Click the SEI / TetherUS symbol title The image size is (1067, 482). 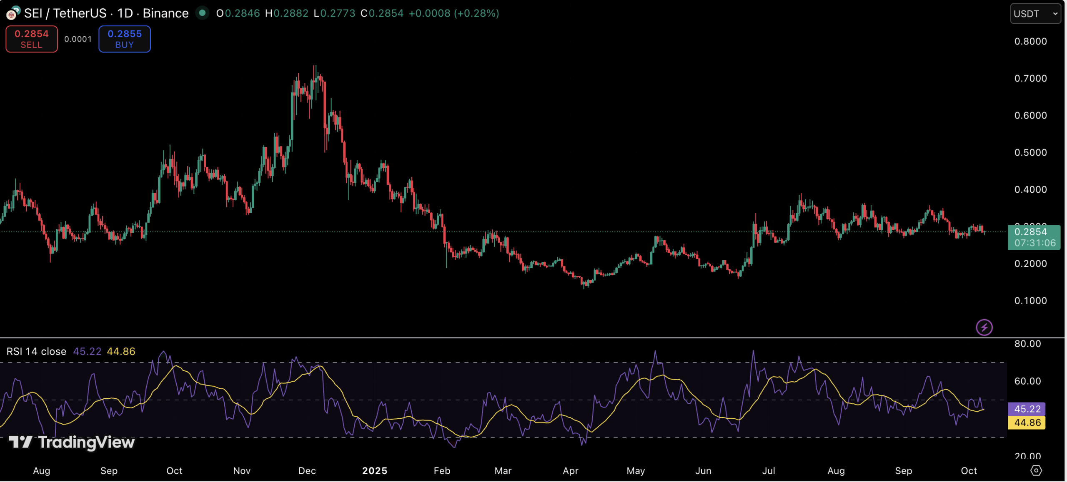65,13
